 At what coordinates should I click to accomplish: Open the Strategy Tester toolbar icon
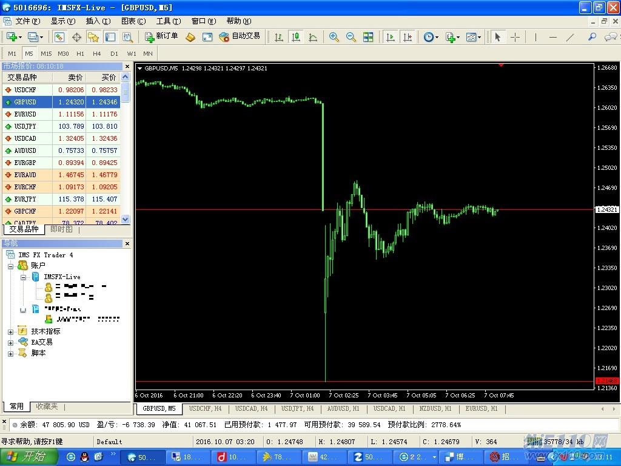(127, 37)
